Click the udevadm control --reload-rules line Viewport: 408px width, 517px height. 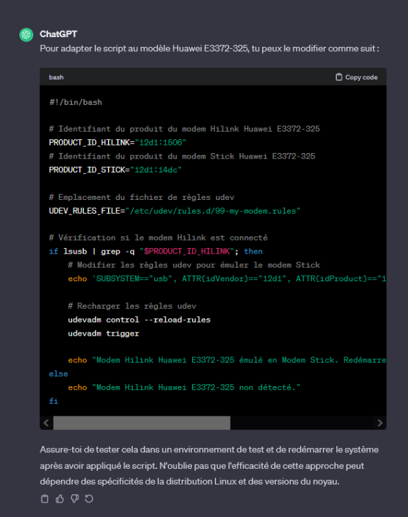[139, 320]
